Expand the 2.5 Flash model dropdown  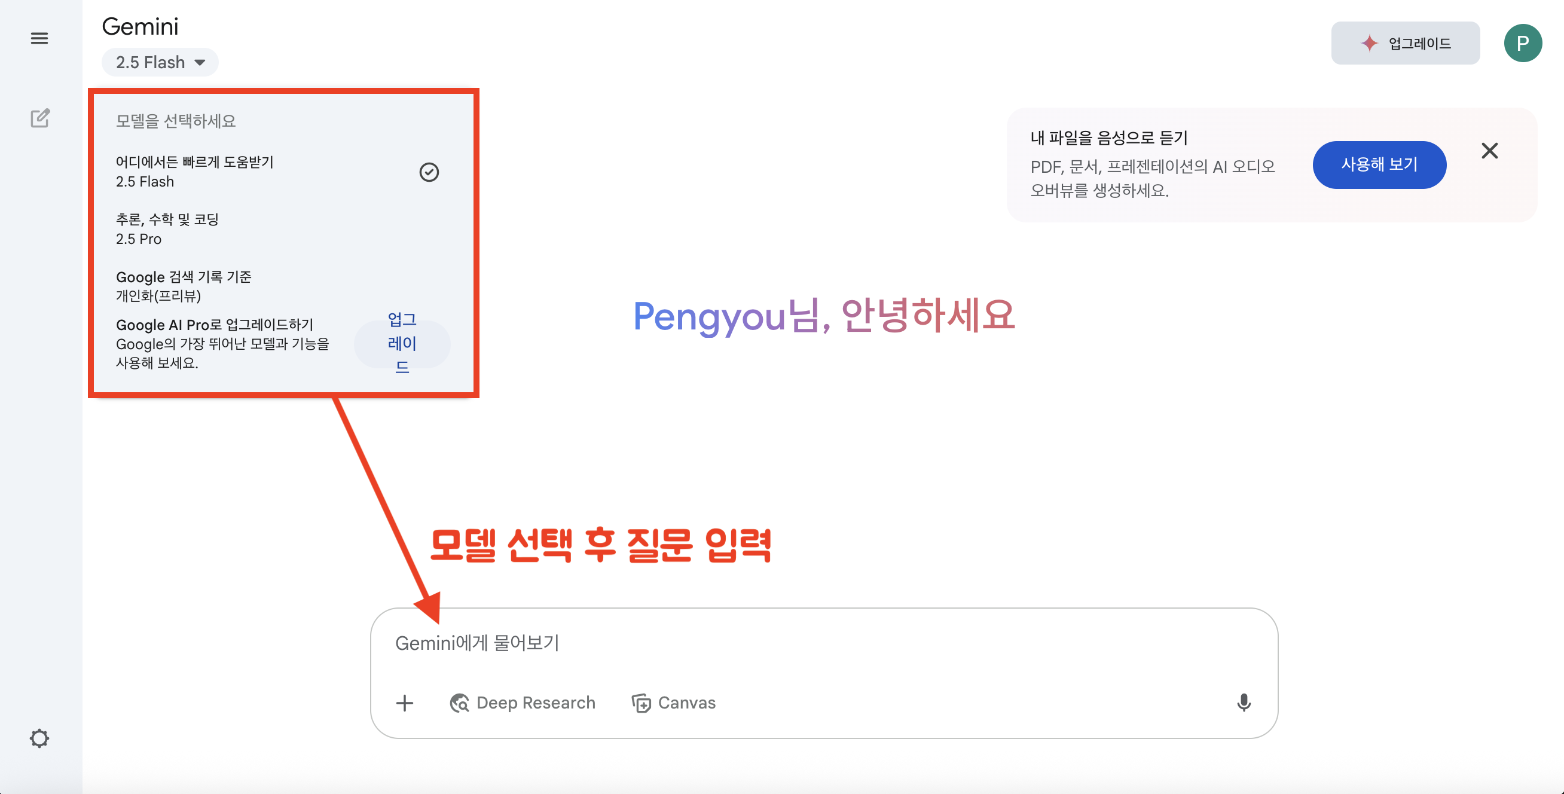pos(160,62)
